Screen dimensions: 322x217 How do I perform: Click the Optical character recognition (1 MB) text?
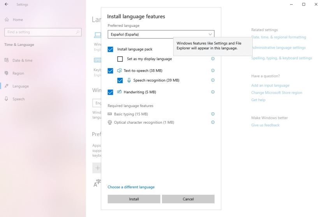(144, 122)
